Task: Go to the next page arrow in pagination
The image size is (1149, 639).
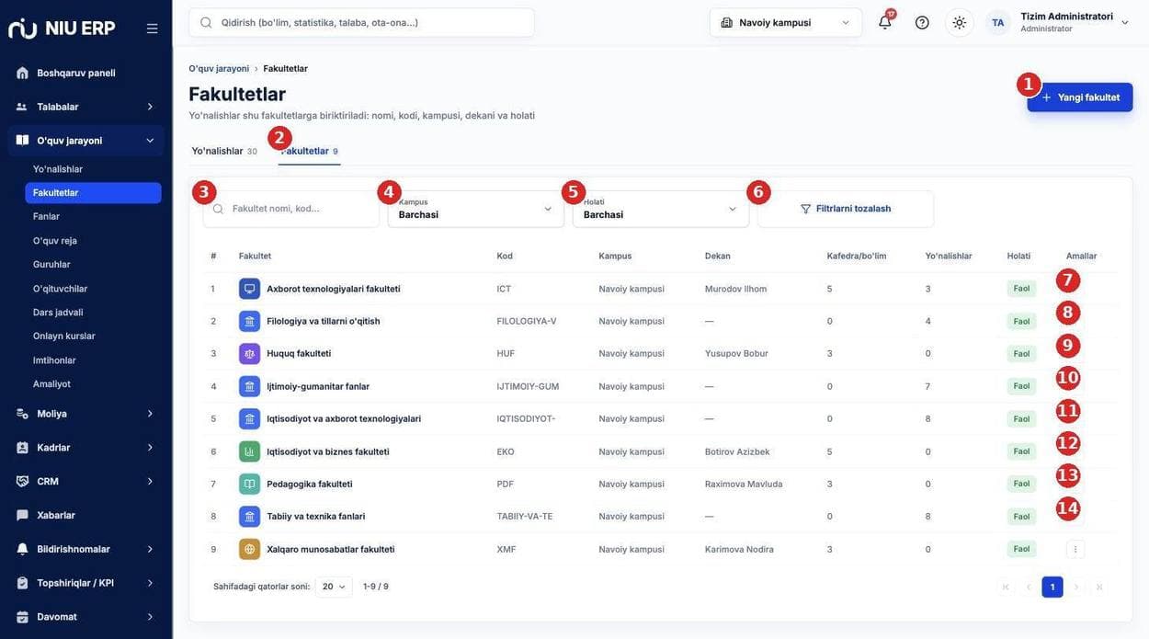Action: pos(1075,587)
